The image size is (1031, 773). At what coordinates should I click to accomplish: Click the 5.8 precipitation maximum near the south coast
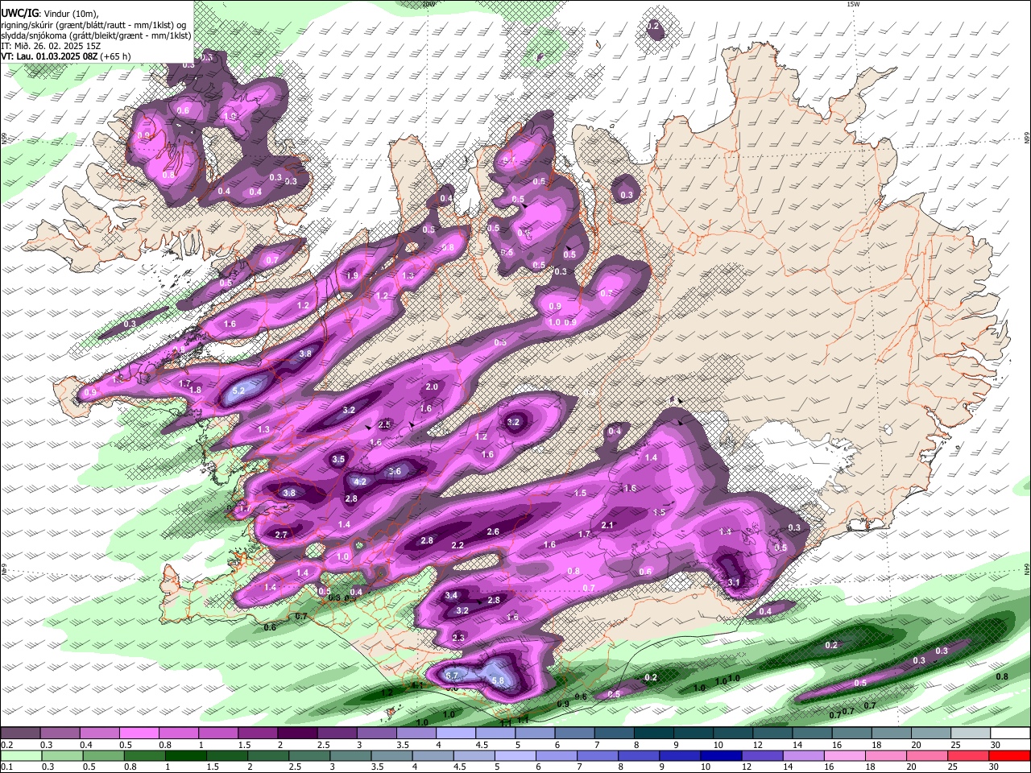tap(498, 680)
